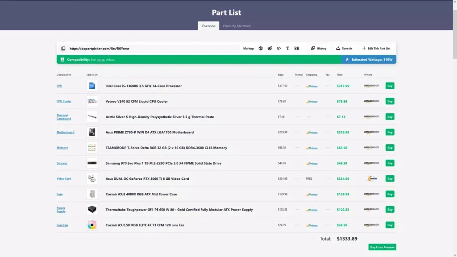Switch to the Overview tab
The width and height of the screenshot is (457, 257).
point(208,26)
